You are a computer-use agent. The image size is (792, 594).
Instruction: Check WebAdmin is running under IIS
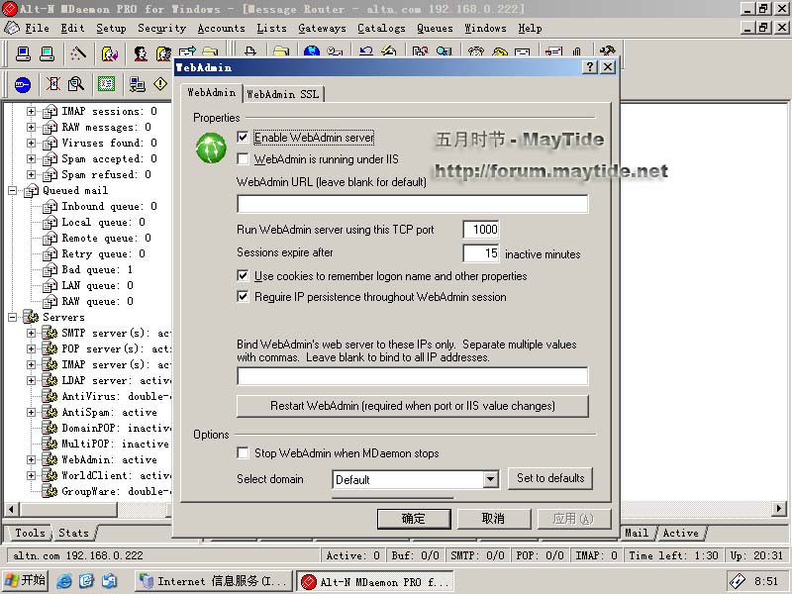point(244,158)
